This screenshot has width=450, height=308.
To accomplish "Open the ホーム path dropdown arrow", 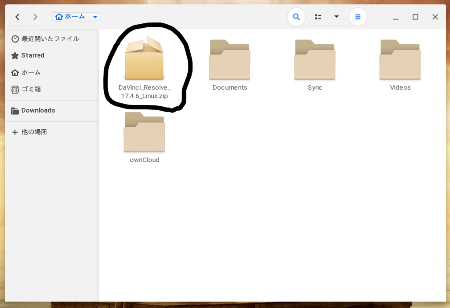I will [95, 17].
